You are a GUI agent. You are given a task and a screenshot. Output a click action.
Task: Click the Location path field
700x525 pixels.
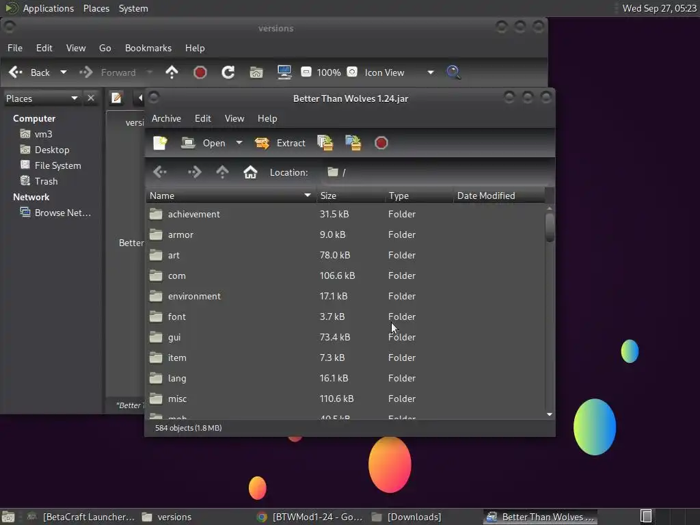click(x=435, y=172)
